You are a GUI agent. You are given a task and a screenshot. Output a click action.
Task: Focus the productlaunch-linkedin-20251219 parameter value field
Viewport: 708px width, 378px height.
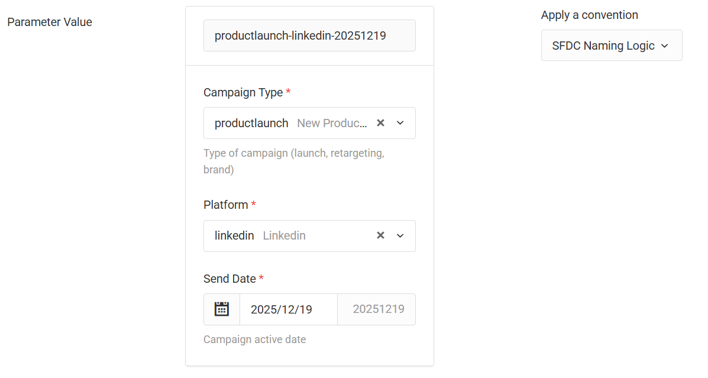click(x=309, y=35)
